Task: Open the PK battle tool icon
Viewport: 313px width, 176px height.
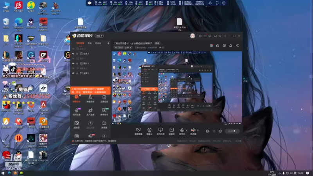Action: 91,136
